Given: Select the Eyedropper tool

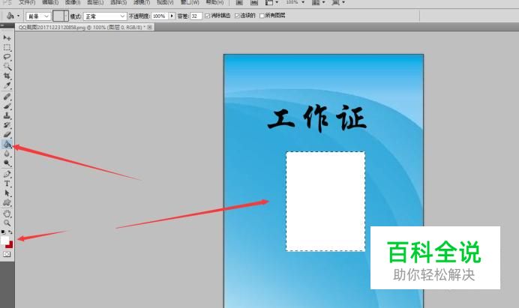Looking at the screenshot, I should click(7, 85).
